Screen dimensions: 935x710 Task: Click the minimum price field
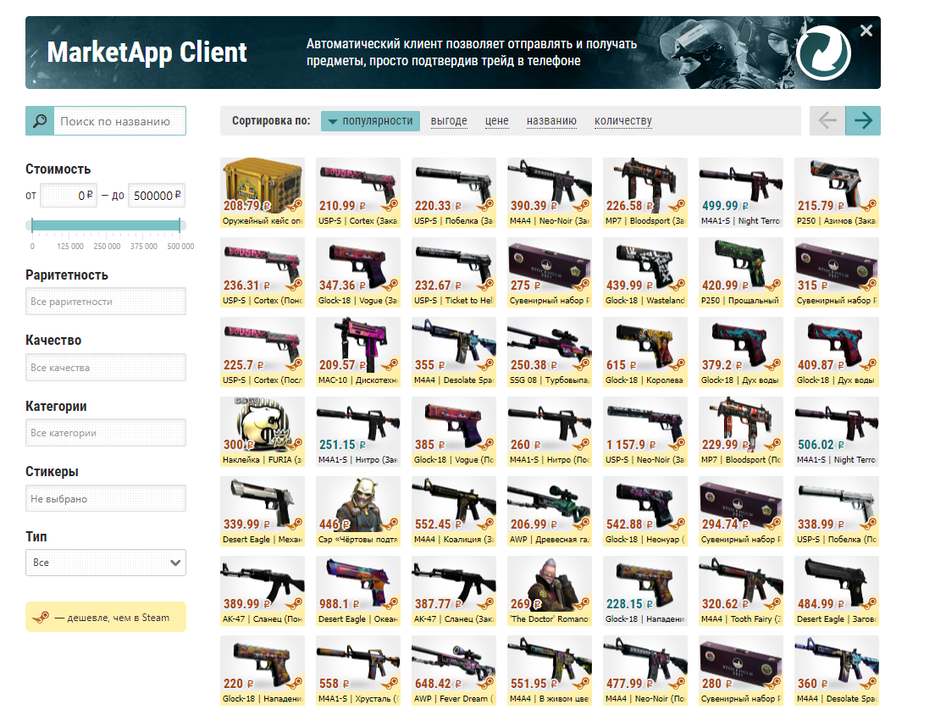68,195
